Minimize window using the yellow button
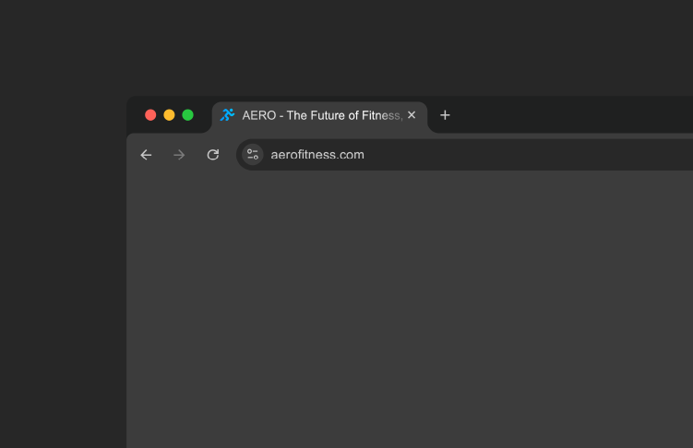 (169, 115)
